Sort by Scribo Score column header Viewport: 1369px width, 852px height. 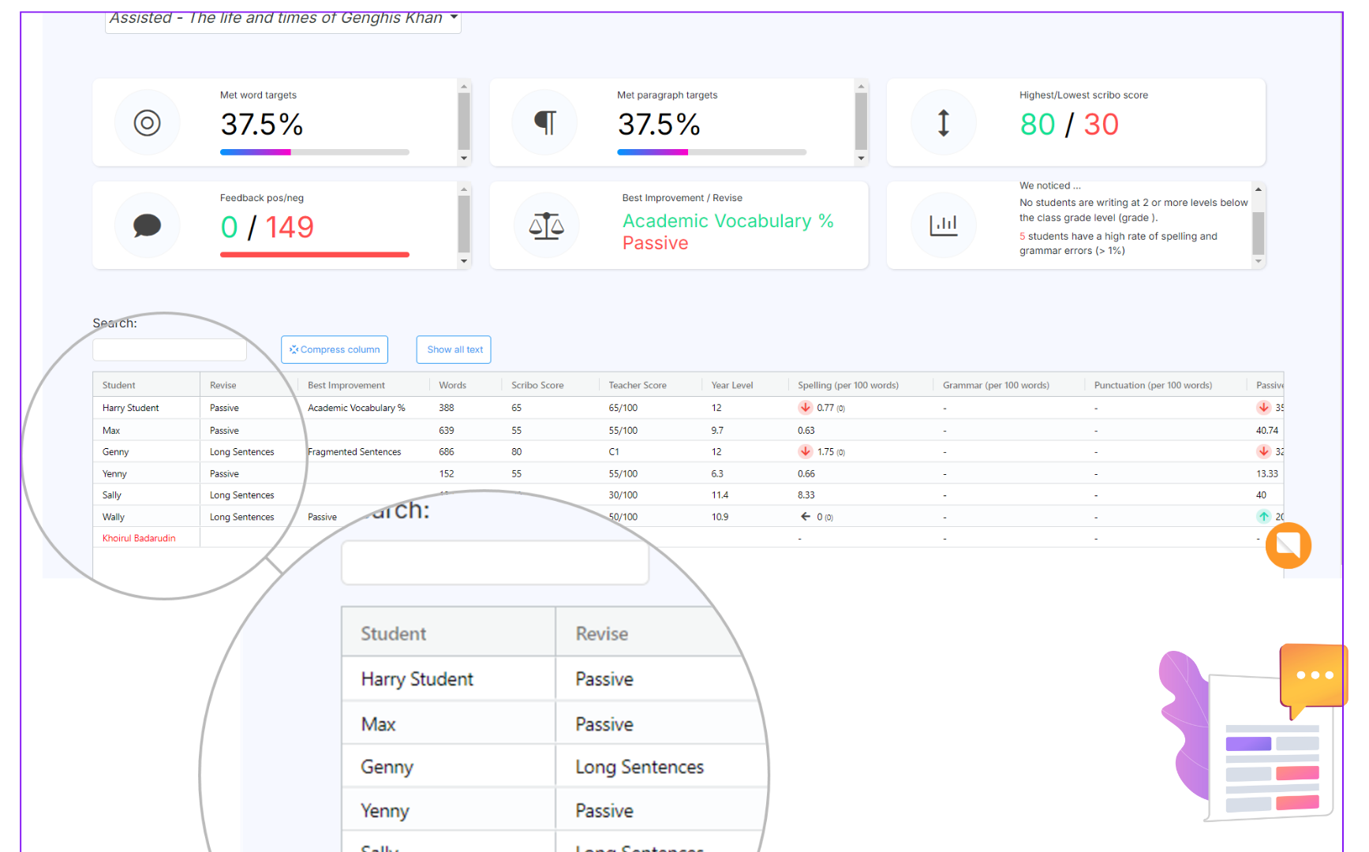tap(537, 385)
